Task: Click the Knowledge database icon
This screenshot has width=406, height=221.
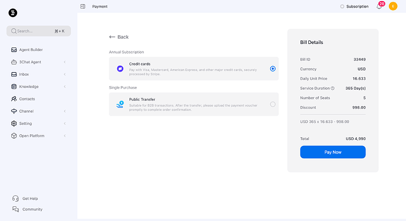Action: coord(14,86)
